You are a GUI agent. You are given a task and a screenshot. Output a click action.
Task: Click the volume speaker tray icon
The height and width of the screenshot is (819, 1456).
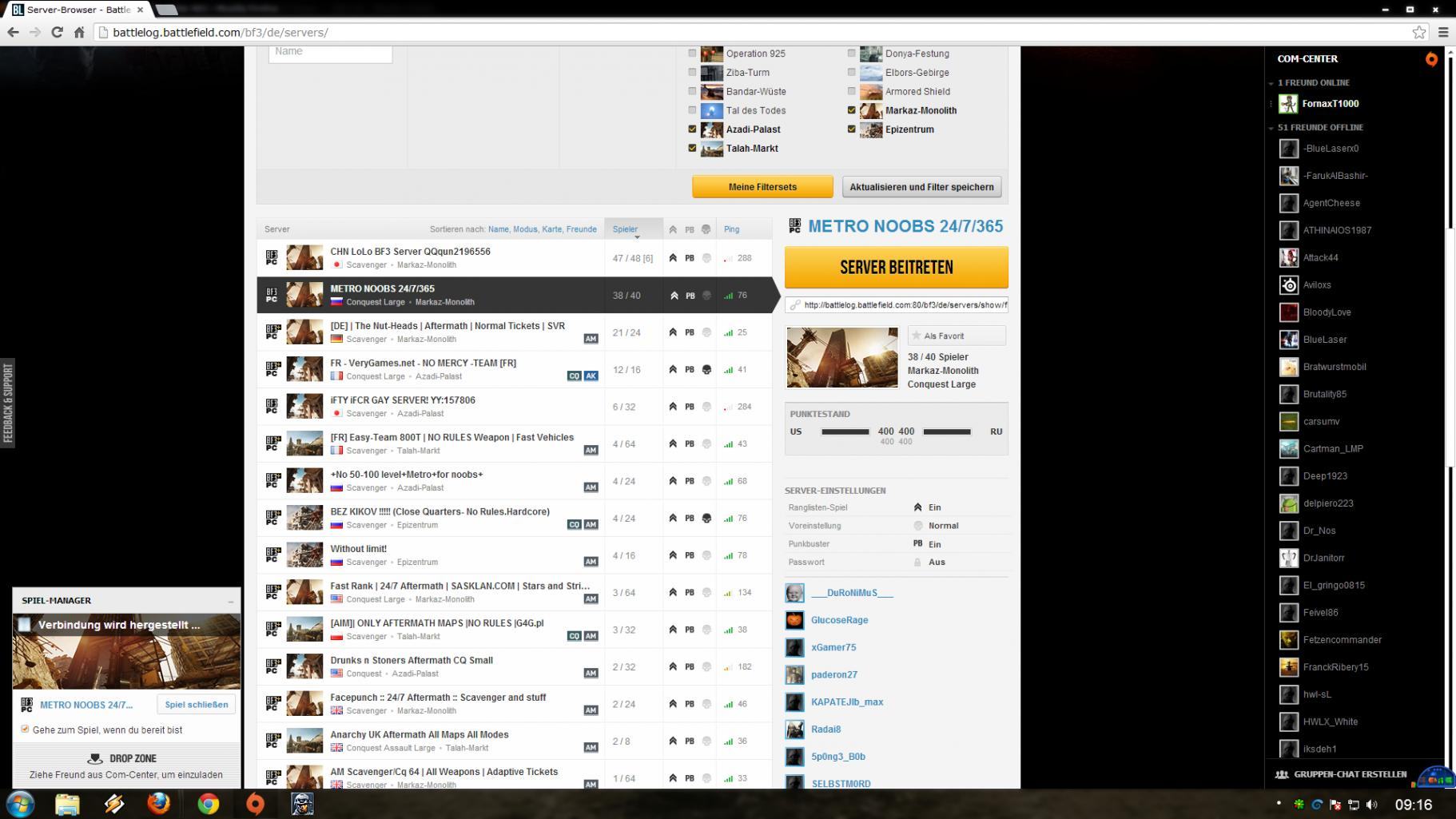(1372, 805)
